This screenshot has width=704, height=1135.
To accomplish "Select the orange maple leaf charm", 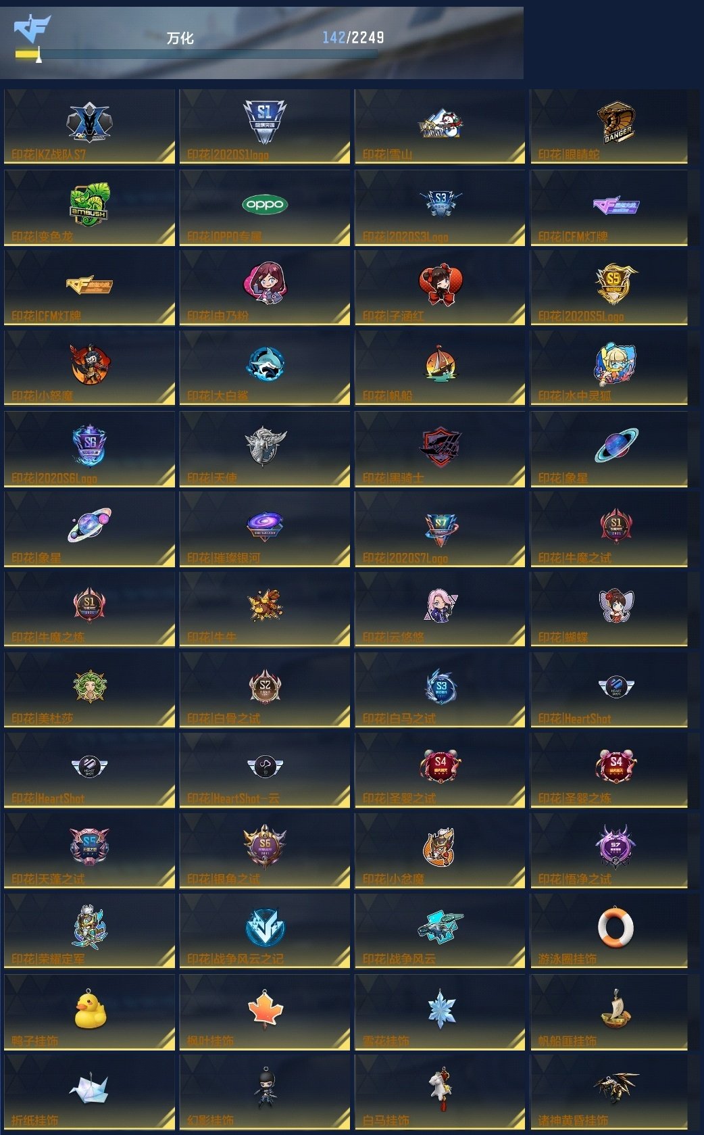I will click(265, 1009).
